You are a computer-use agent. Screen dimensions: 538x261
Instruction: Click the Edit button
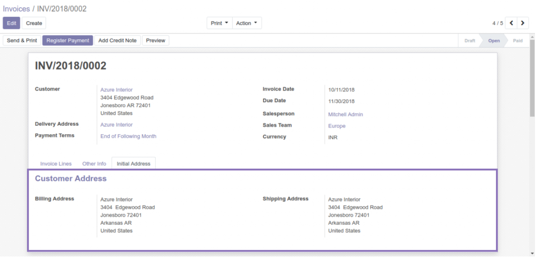(11, 23)
